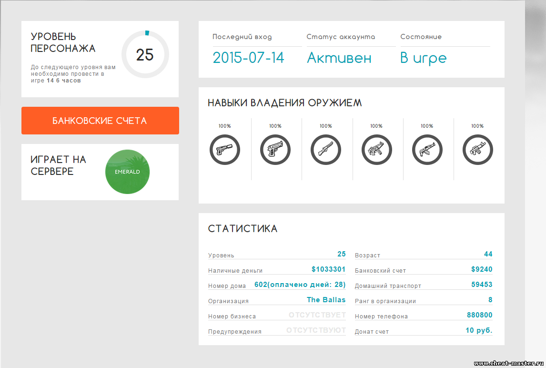Click the В игре state value
546x368 pixels.
pos(423,58)
